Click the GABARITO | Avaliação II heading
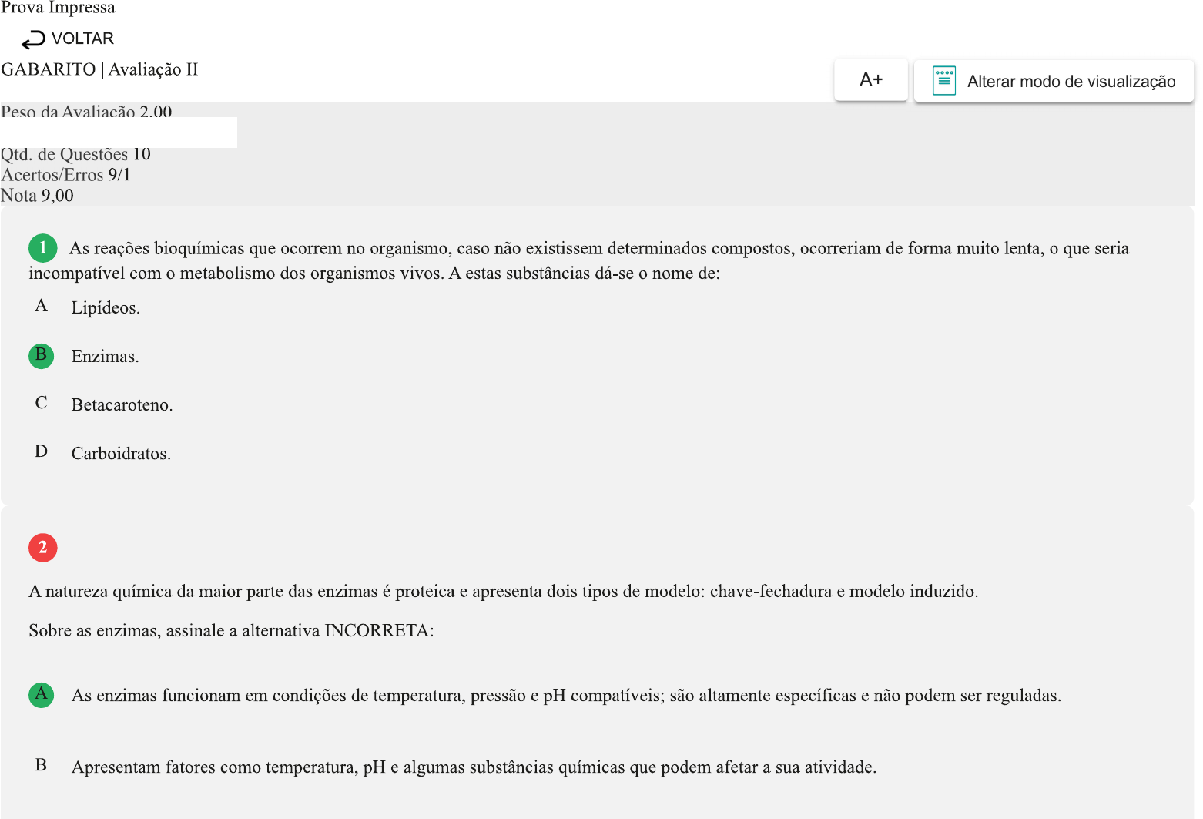 (99, 69)
